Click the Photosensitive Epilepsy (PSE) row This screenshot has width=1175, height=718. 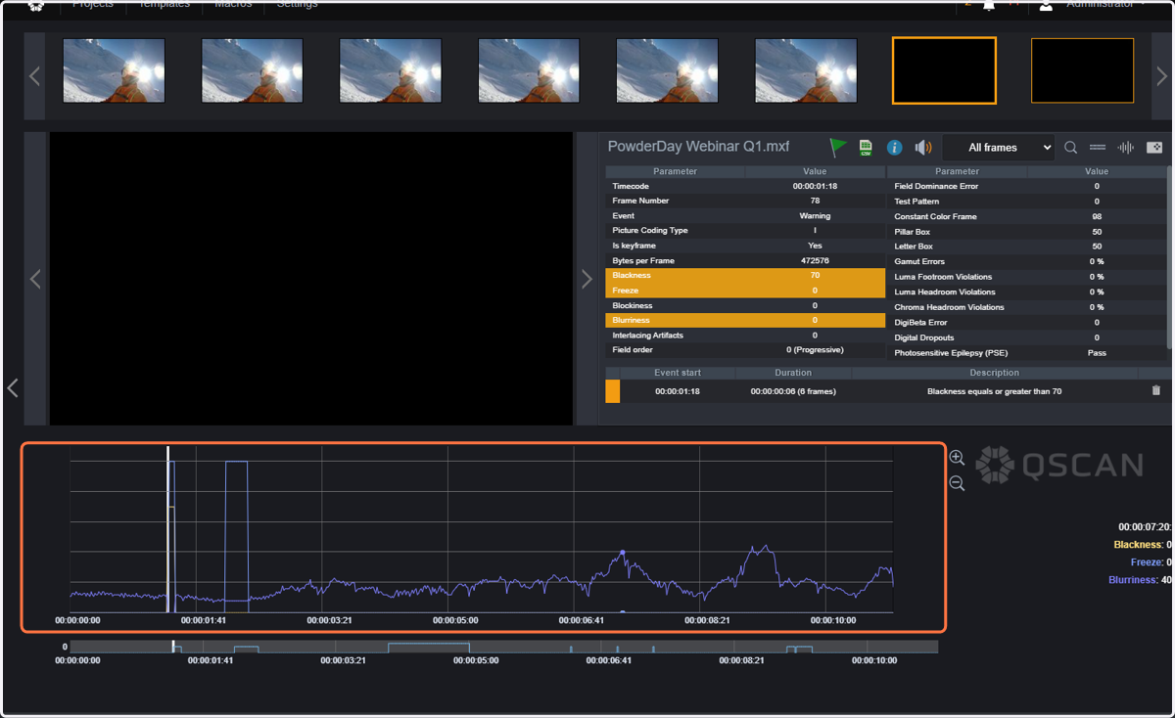coord(1027,352)
